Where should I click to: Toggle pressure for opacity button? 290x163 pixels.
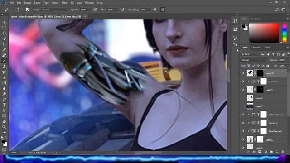[x=95, y=10]
